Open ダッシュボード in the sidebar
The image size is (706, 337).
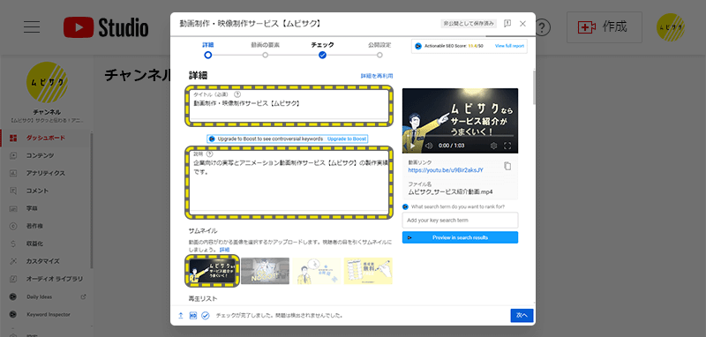coord(45,138)
